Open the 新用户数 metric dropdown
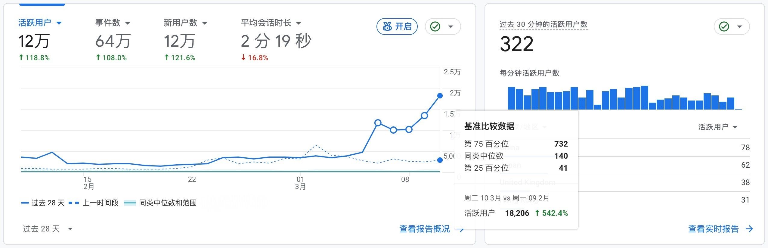Viewport: 768px width, 248px height. pyautogui.click(x=205, y=23)
